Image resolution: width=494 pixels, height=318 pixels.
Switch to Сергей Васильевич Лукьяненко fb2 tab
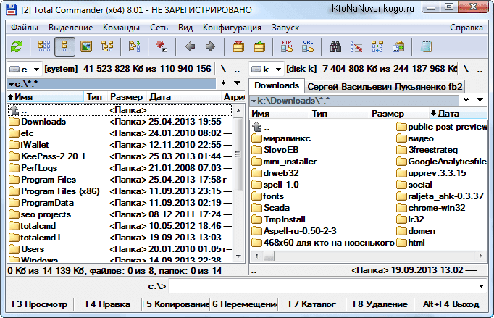coord(385,87)
